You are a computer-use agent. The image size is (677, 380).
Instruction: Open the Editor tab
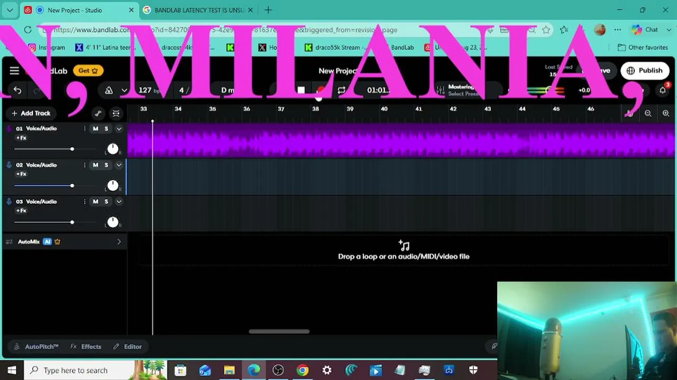point(127,347)
